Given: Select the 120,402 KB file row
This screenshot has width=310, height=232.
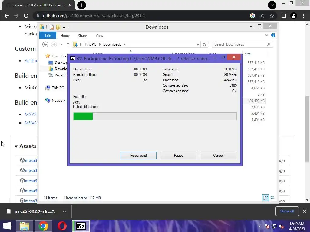Looking at the screenshot, I should point(256,101).
